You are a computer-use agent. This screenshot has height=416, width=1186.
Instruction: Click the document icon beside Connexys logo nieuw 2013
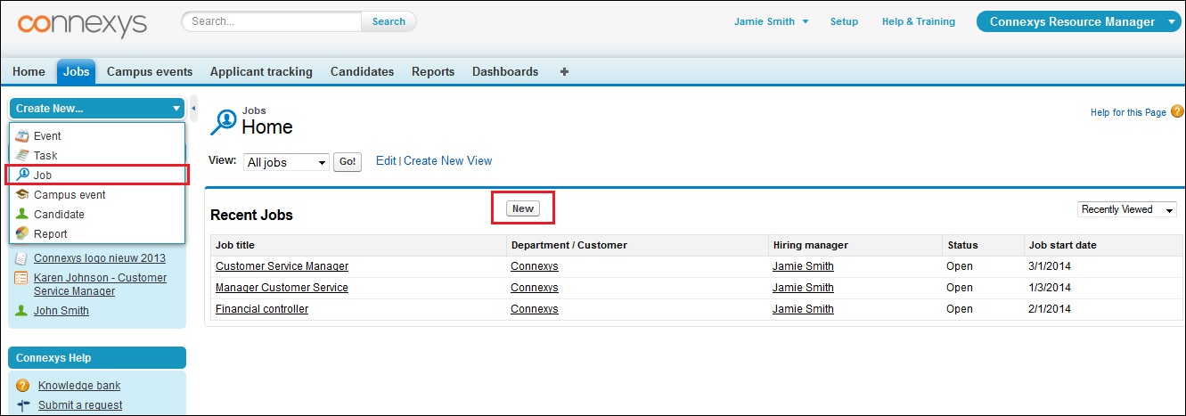[21, 258]
